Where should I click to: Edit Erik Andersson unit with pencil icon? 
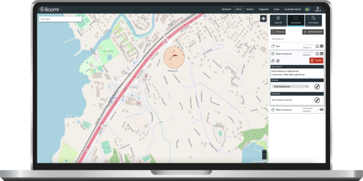point(317,86)
